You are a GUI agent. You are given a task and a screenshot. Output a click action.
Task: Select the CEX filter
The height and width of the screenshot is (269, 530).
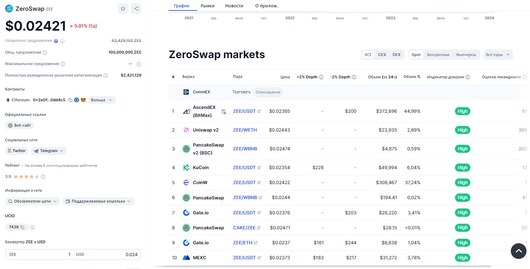click(382, 55)
